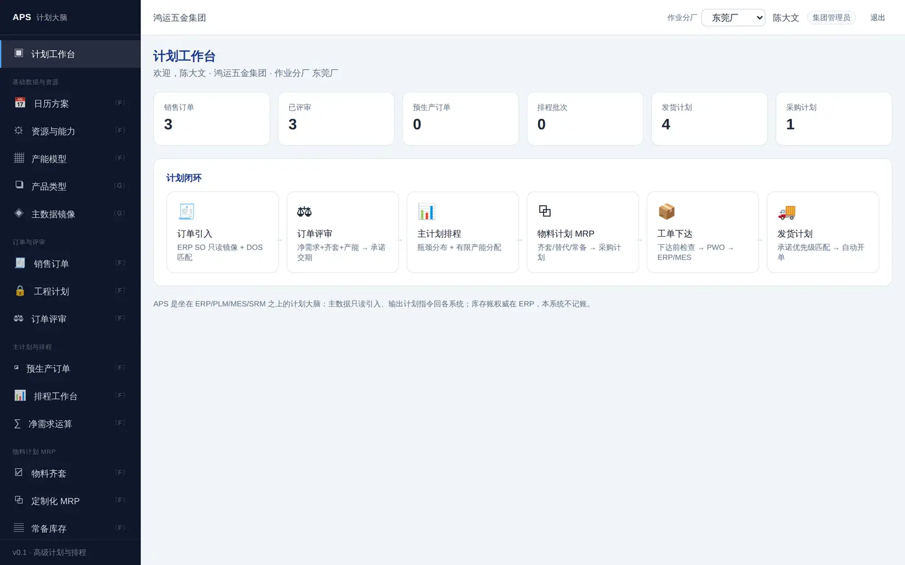
Task: Click the 排程批次 stat card
Action: pyautogui.click(x=585, y=119)
